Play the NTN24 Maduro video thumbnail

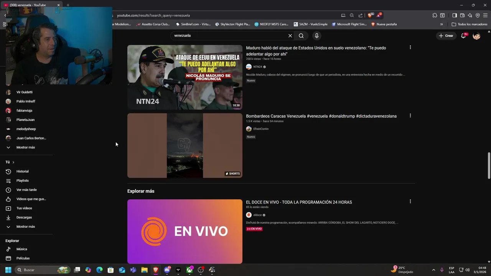(x=185, y=77)
